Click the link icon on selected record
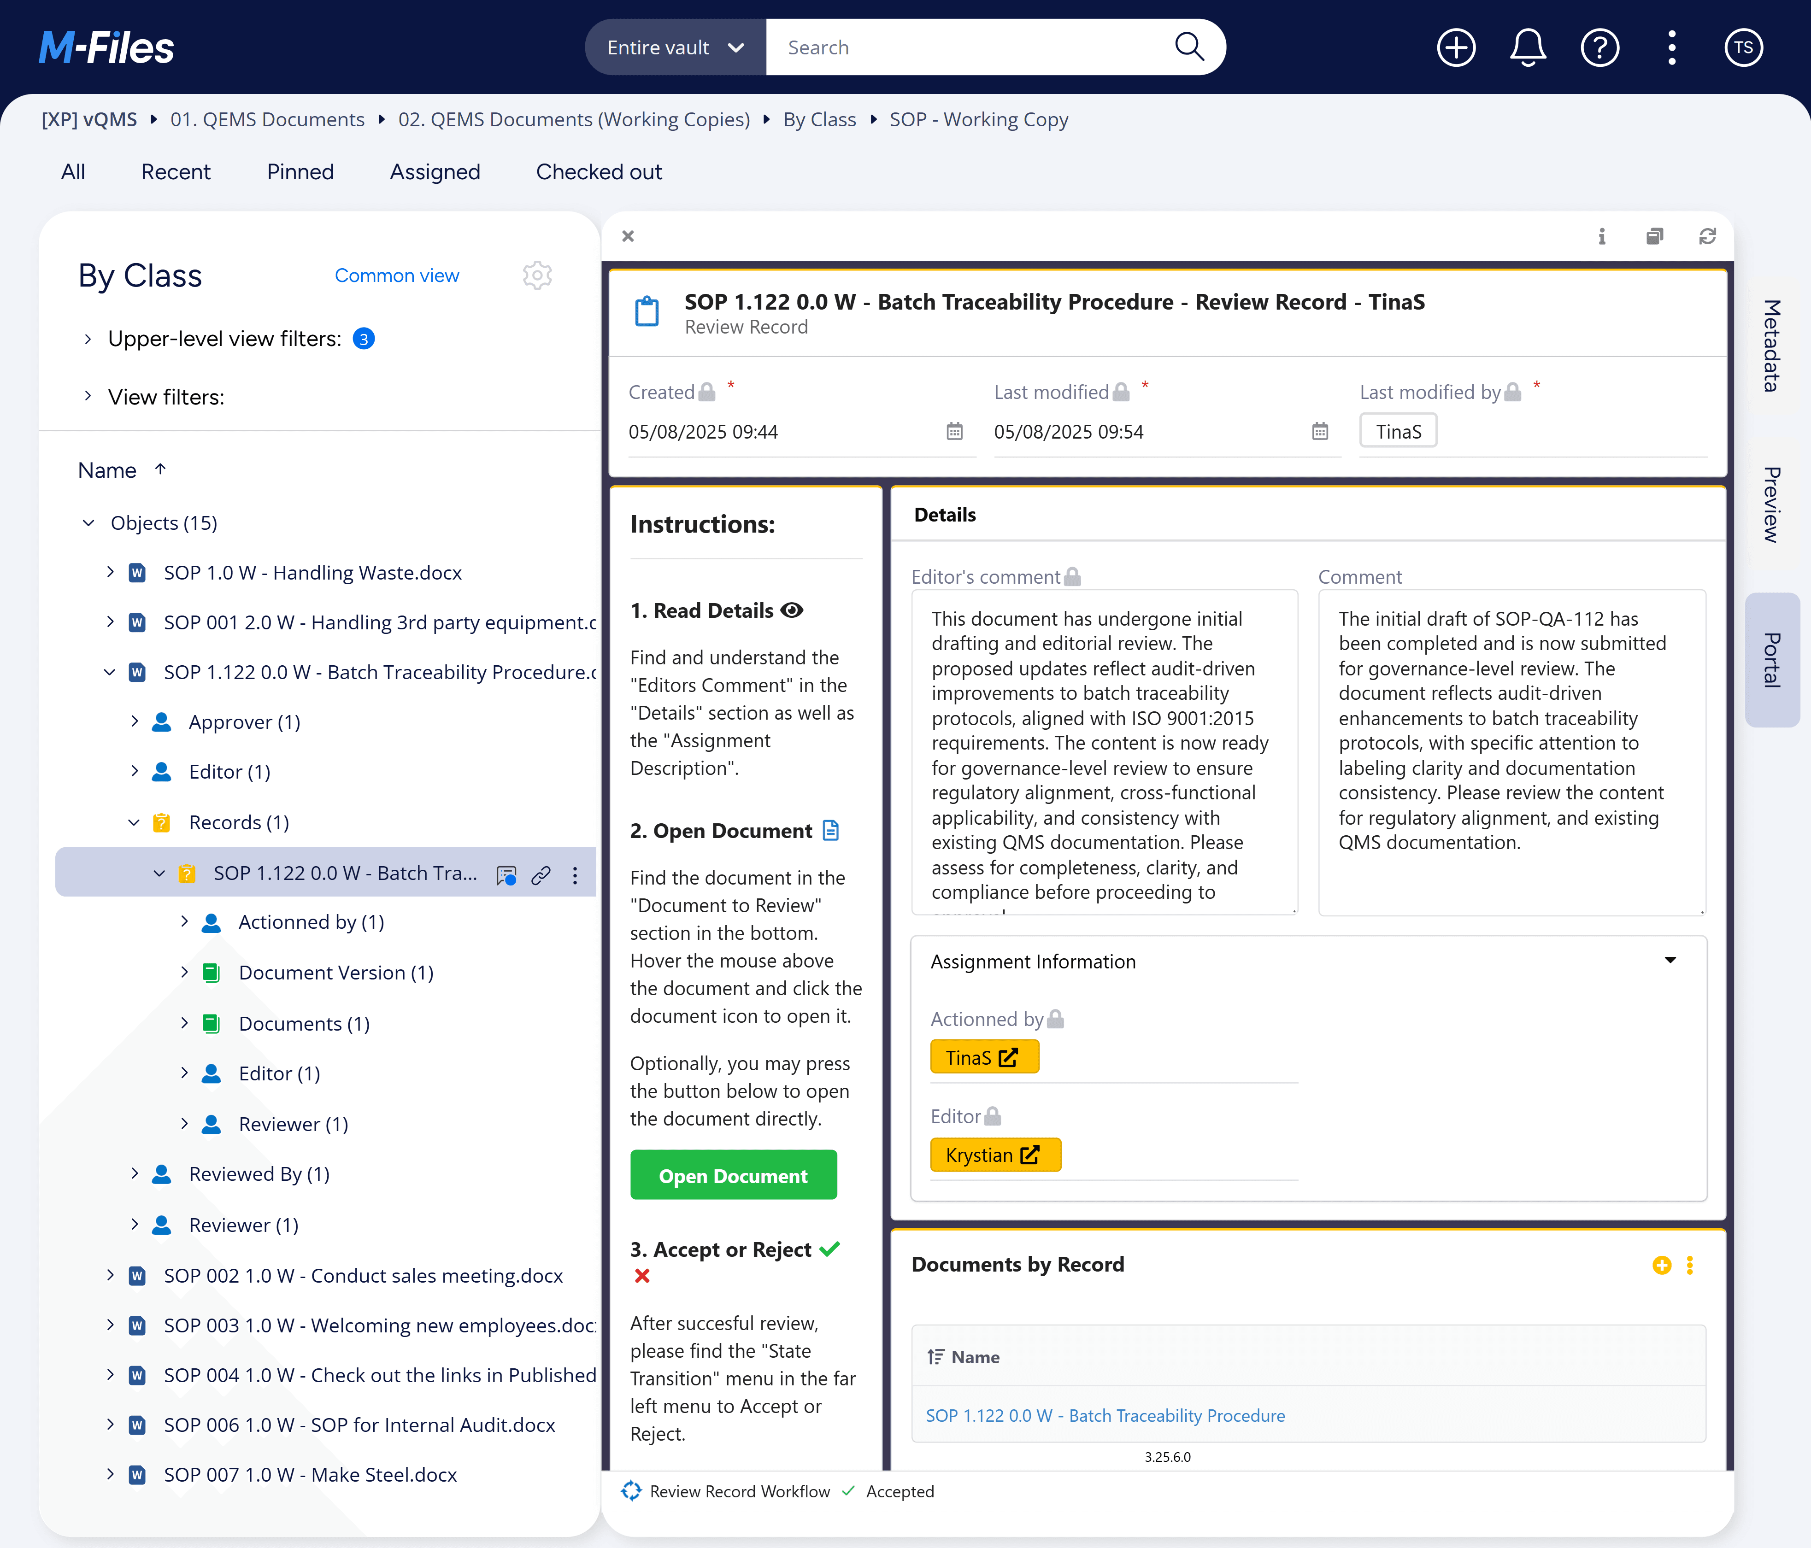Viewport: 1811px width, 1548px height. click(541, 875)
